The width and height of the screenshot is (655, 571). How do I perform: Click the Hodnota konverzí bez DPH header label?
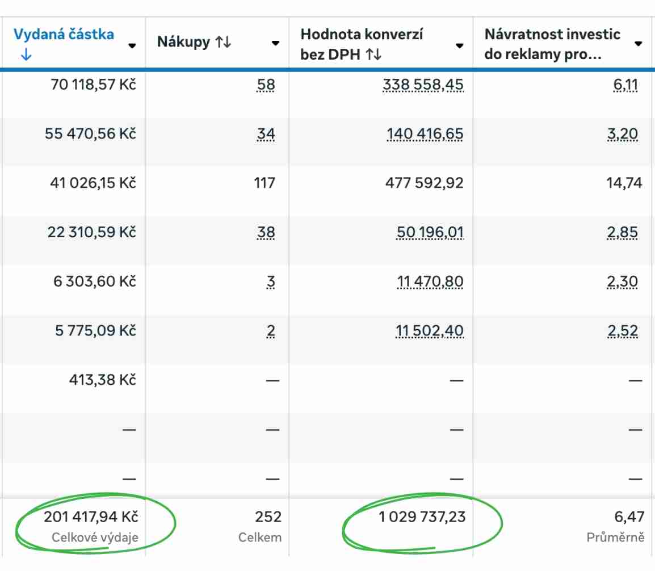(362, 44)
